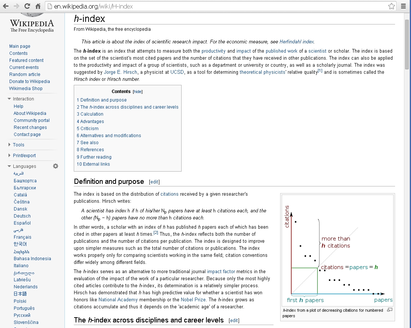Follow the 'theoretical physicists' link
This screenshot has width=411, height=328.
point(262,72)
